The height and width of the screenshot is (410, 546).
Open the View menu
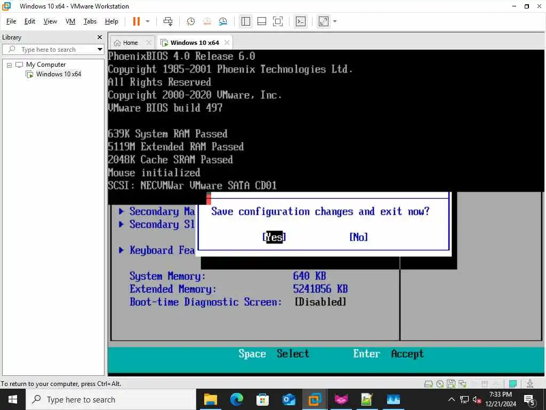50,21
